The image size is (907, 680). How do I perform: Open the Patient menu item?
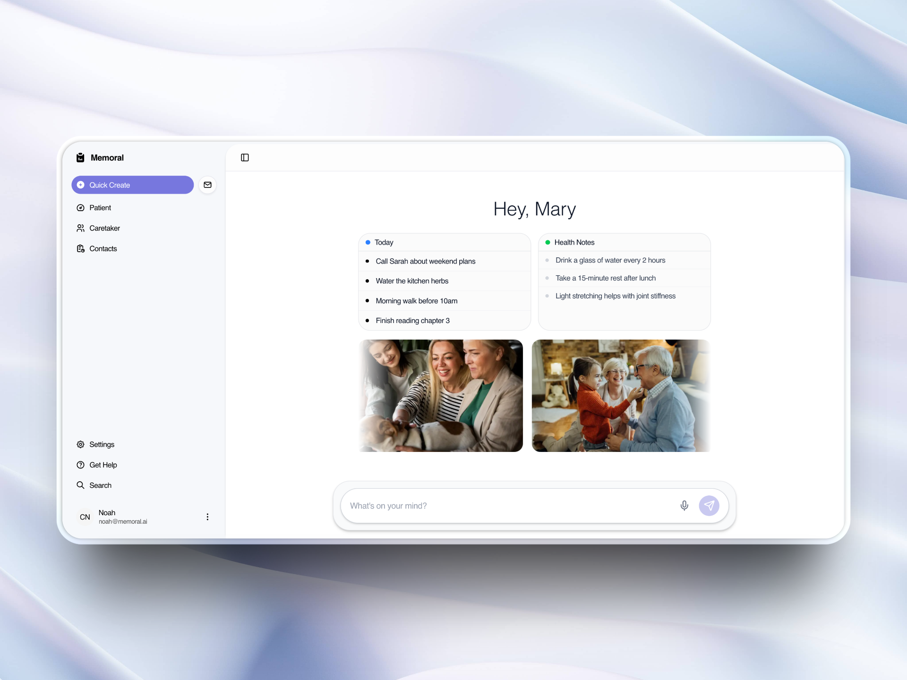pyautogui.click(x=100, y=208)
